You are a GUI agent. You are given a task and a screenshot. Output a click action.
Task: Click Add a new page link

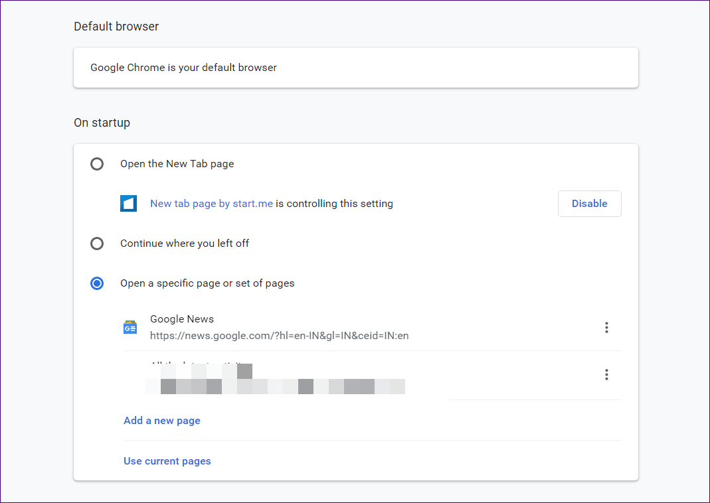[161, 421]
